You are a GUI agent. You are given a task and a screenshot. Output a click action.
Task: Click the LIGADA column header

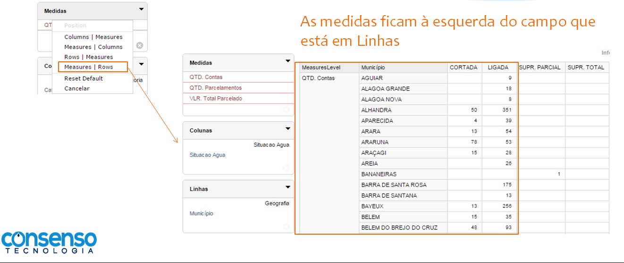[x=498, y=68]
